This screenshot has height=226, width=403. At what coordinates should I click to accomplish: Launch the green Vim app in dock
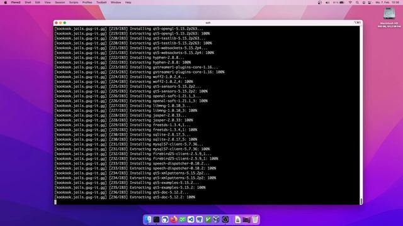[x=208, y=220]
